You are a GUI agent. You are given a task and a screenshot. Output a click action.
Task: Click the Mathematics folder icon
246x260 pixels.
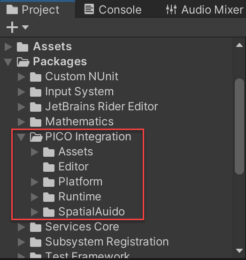pyautogui.click(x=36, y=122)
